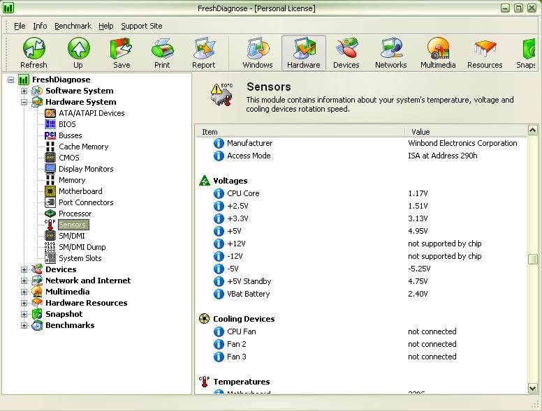Screen dimensions: 542x411
Task: Select the Benchmarks tree label
Action: 70,325
